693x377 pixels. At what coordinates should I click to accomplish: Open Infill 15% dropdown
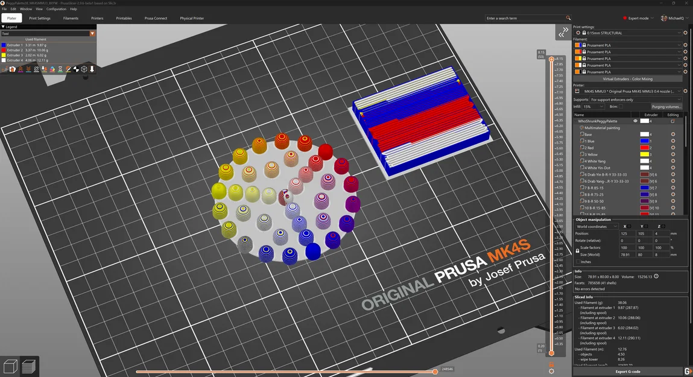point(593,107)
